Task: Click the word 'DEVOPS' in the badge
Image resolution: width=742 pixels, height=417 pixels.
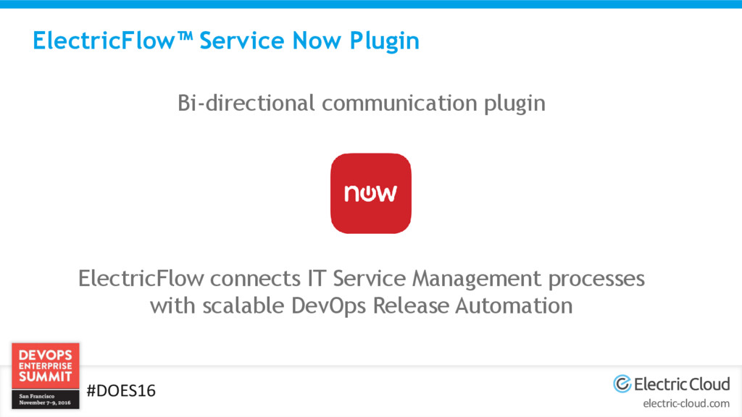Action: (46, 355)
